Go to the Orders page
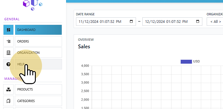 click(x=38, y=41)
